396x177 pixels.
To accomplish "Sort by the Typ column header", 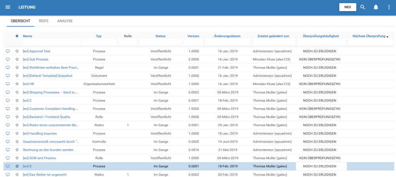I will click(x=99, y=36).
